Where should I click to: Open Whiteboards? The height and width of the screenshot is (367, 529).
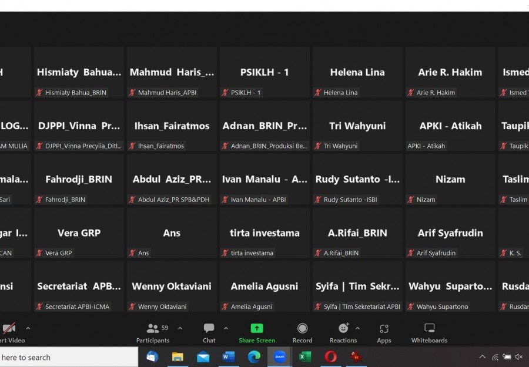click(x=429, y=334)
